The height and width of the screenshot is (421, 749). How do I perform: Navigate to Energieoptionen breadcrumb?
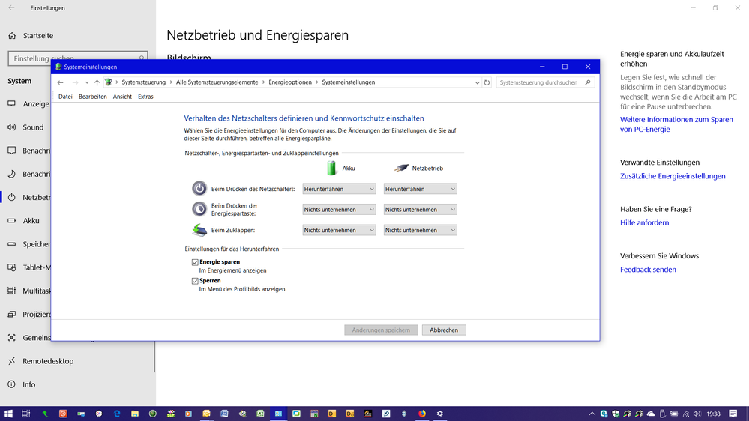tap(290, 82)
